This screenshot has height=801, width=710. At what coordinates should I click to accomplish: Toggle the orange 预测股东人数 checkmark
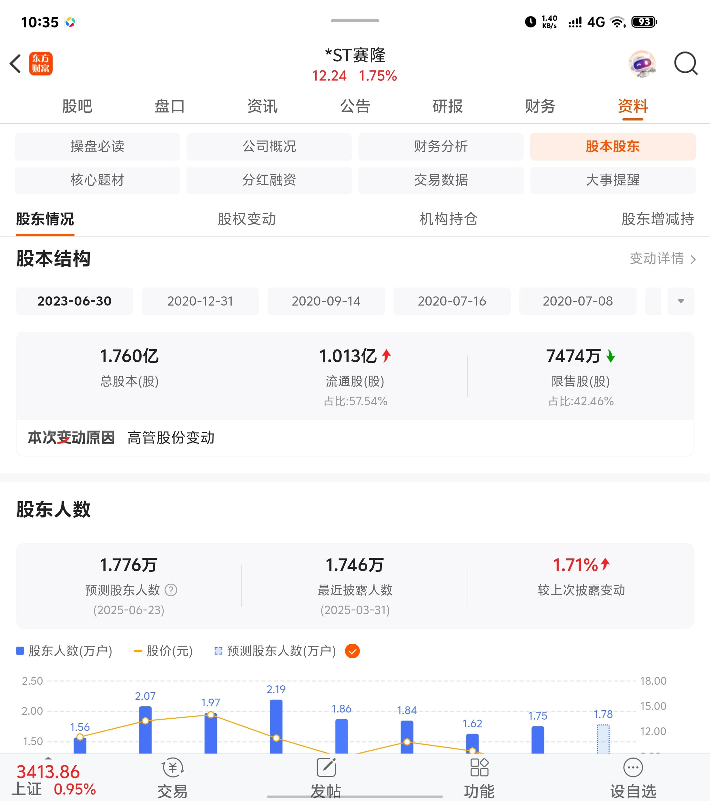(x=352, y=651)
